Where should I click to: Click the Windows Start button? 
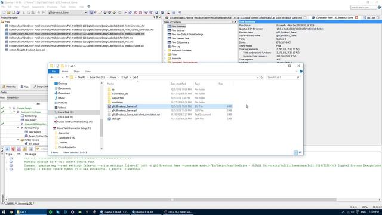(4, 212)
